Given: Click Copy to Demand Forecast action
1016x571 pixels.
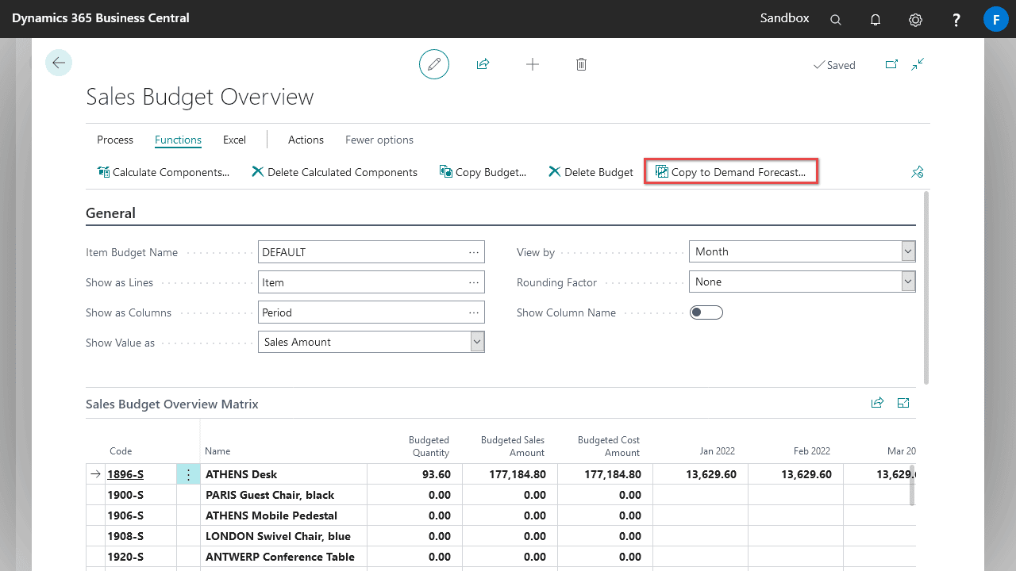Looking at the screenshot, I should click(x=731, y=171).
